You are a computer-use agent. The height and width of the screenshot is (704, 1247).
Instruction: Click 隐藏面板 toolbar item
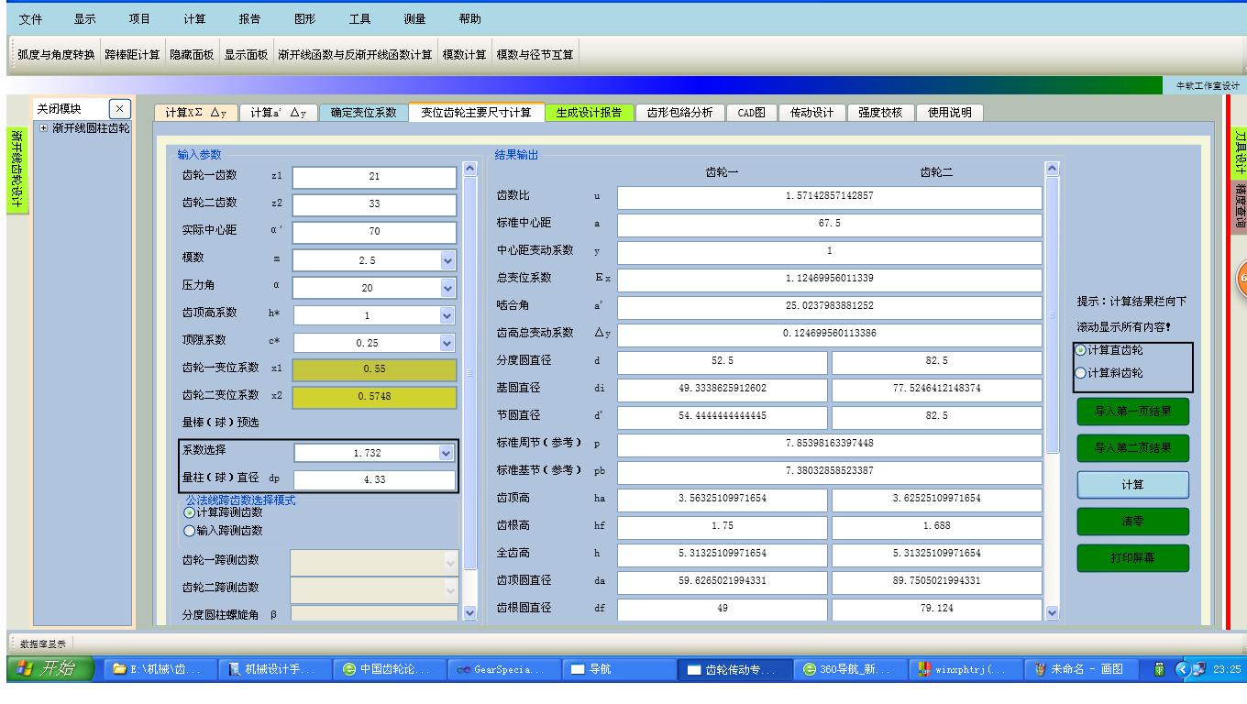pyautogui.click(x=193, y=55)
